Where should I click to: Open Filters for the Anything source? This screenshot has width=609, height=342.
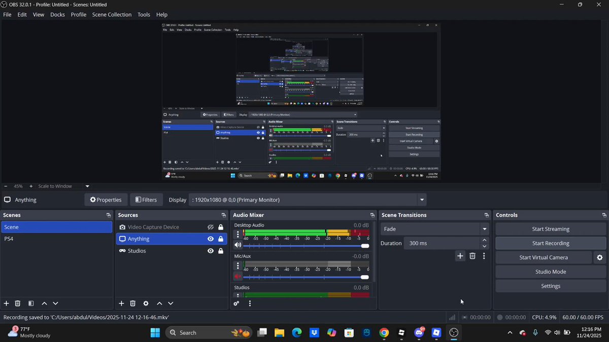(x=146, y=200)
